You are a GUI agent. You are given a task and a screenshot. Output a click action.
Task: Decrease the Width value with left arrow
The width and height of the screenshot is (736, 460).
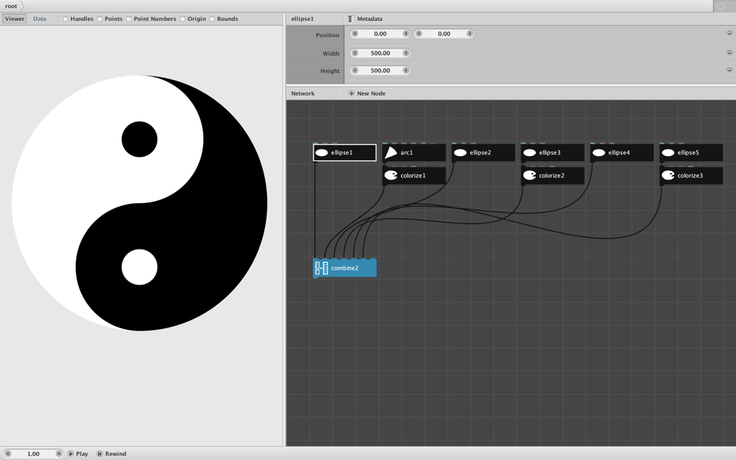[x=355, y=53]
